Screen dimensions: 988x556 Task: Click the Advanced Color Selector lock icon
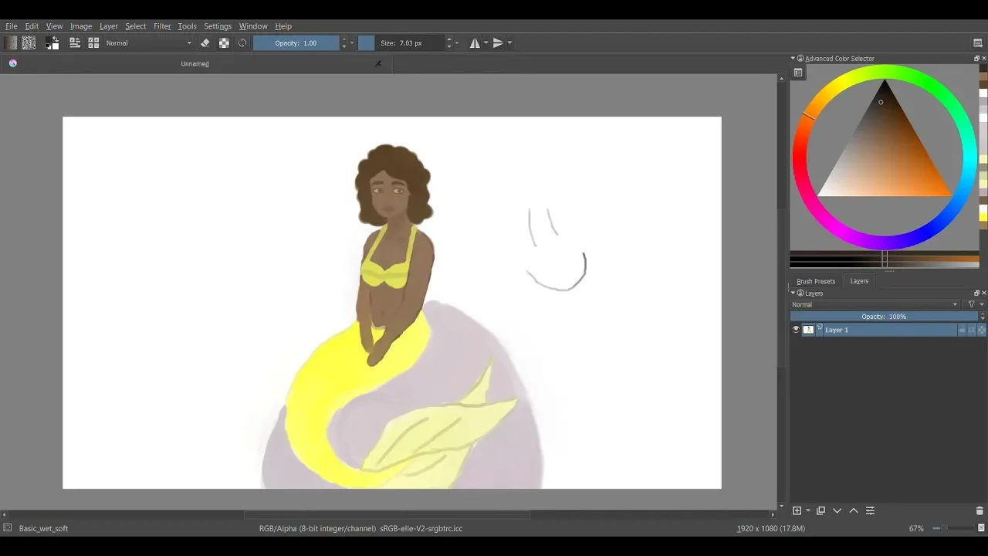[x=800, y=59]
